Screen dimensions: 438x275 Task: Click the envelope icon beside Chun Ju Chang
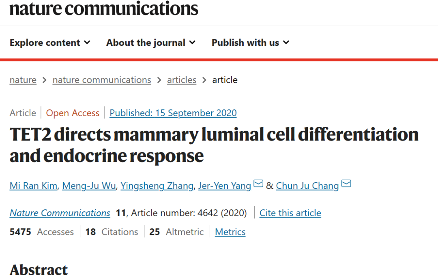coord(346,183)
